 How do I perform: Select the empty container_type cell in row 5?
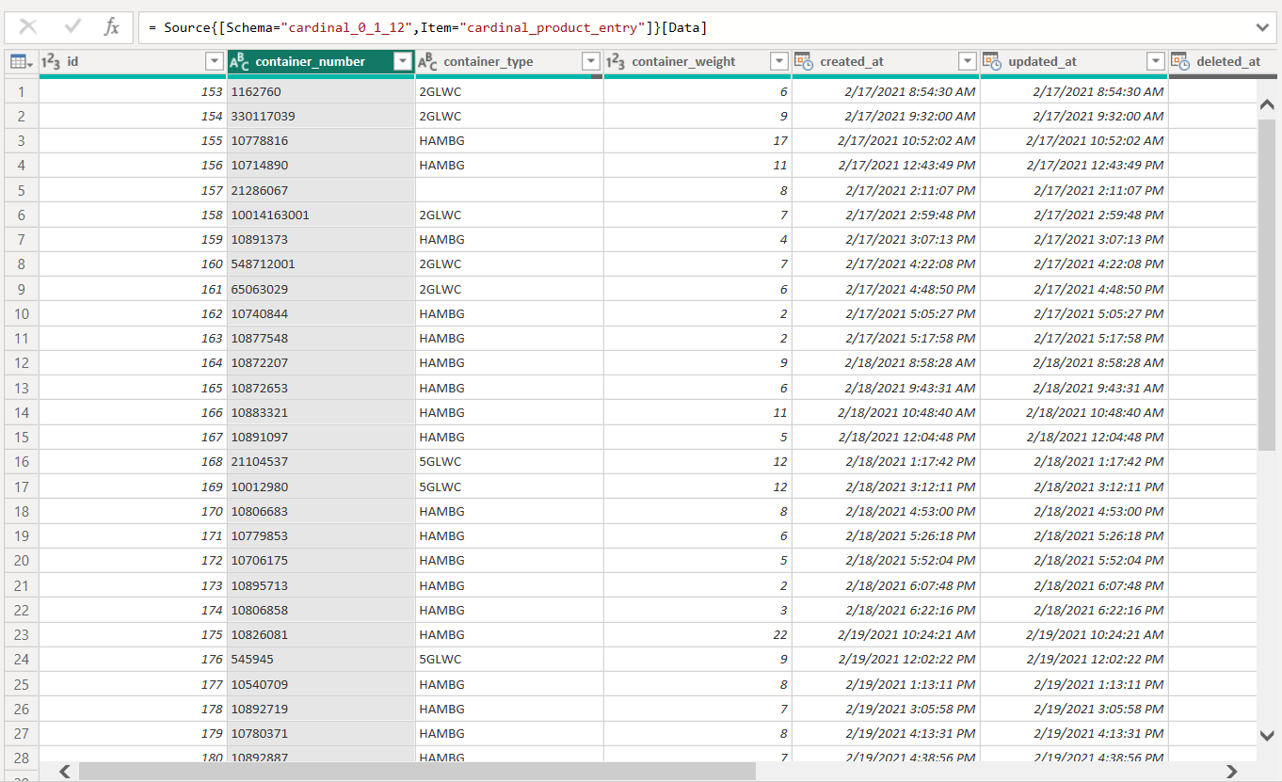click(509, 191)
